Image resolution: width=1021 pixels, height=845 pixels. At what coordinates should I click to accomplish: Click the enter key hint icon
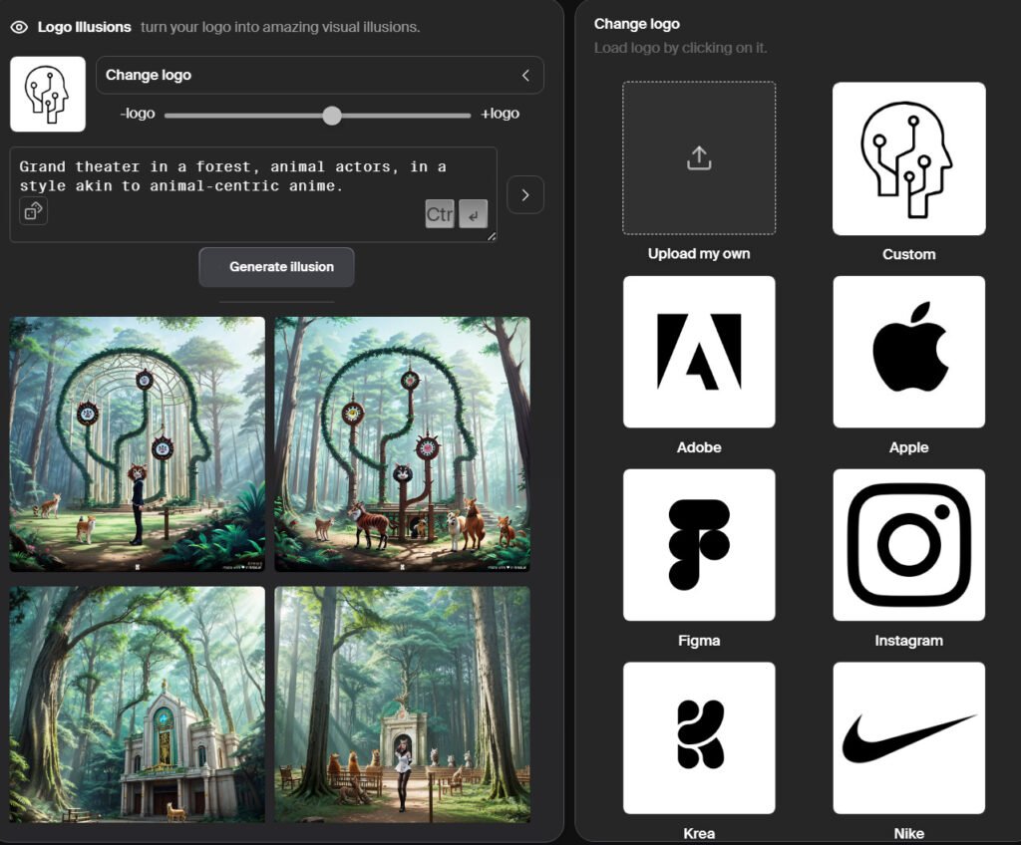[x=474, y=214]
